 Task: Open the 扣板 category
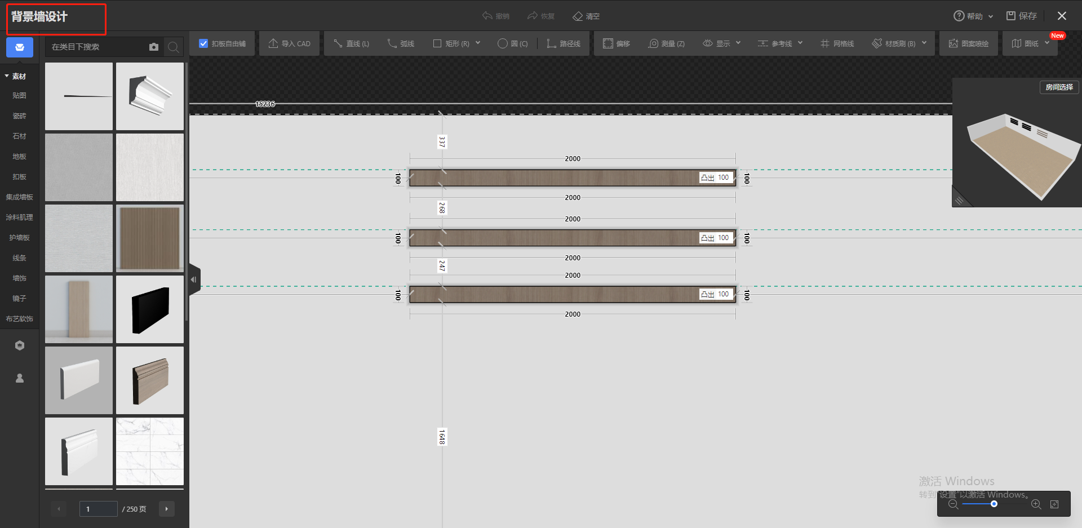(x=20, y=176)
